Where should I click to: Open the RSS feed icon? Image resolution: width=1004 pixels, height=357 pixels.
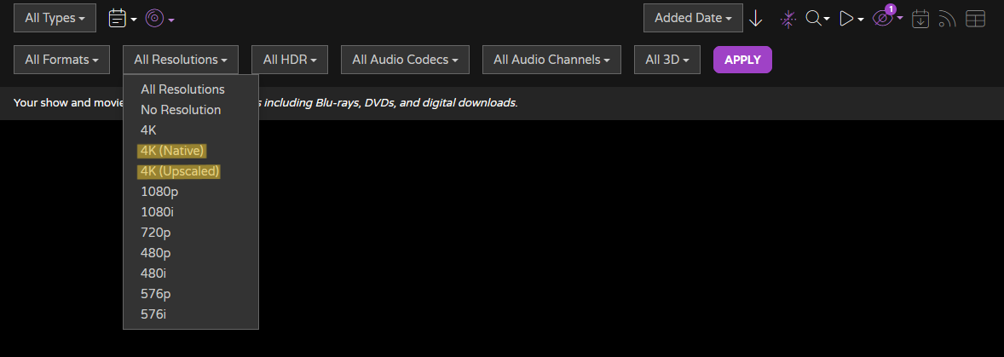pos(947,19)
